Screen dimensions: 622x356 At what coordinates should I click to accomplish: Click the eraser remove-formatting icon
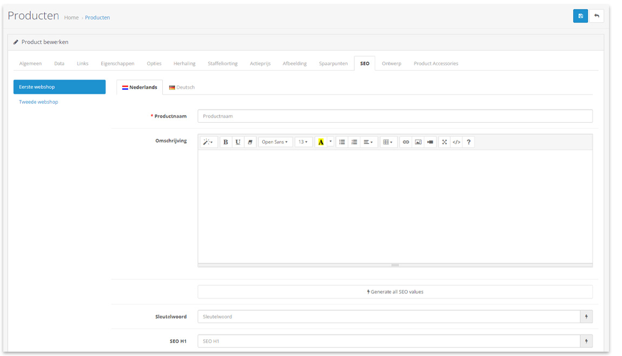coord(250,142)
